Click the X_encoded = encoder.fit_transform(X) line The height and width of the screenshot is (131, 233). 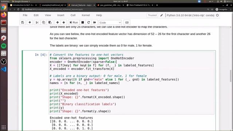tap(82, 69)
